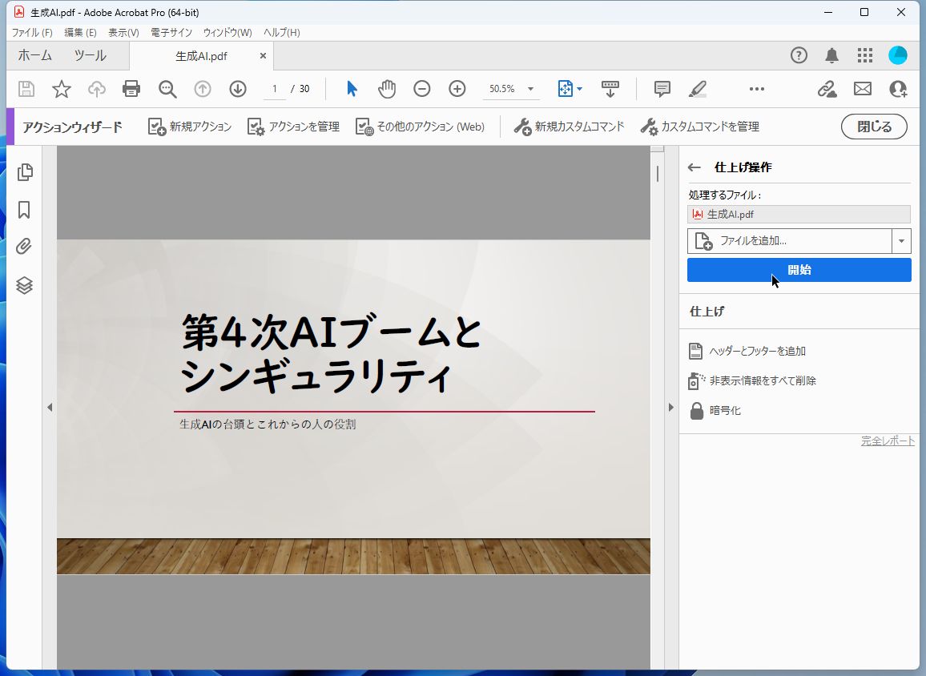Expand the ファイルを追加 dropdown arrow
The image size is (926, 676).
click(x=901, y=241)
